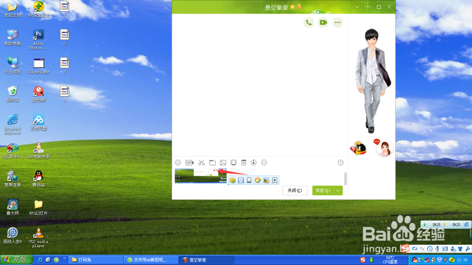Open message history clock icon
472x265 pixels.
pyautogui.click(x=340, y=163)
